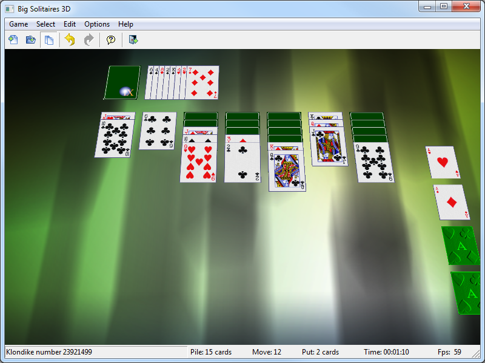This screenshot has width=485, height=363.
Task: Select the 2 of clubs card
Action: (242, 162)
